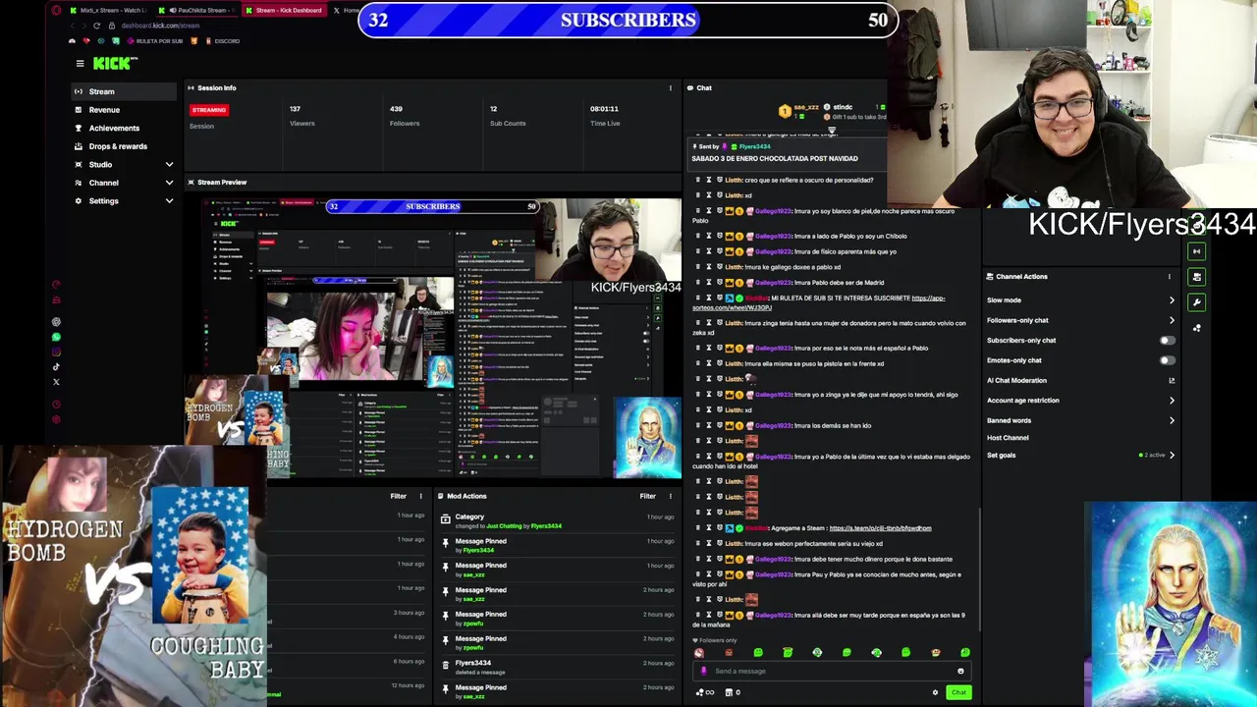Open AI Chat Moderation link
This screenshot has width=1257, height=707.
pyautogui.click(x=1080, y=380)
